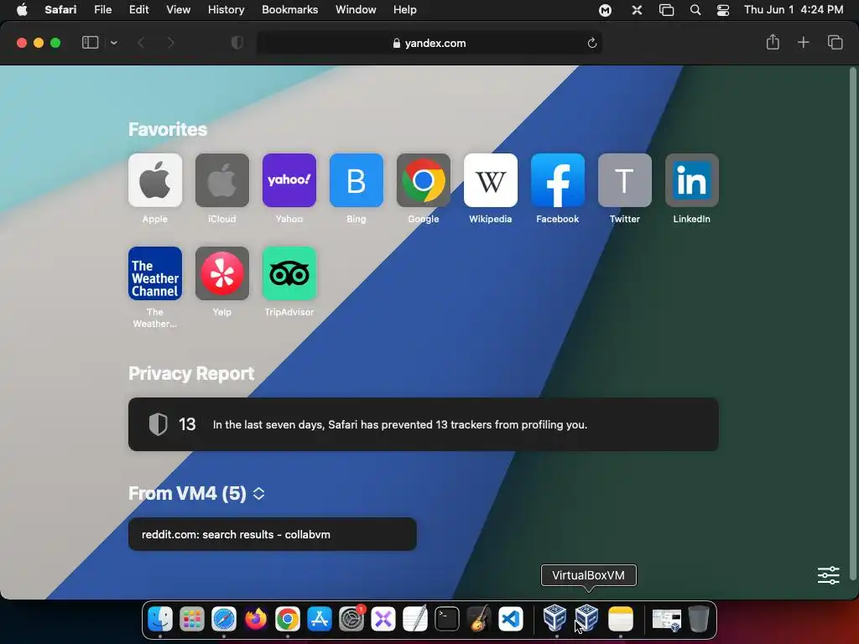859x644 pixels.
Task: Show the Privacy Report shield in toolbar
Action: tap(237, 43)
